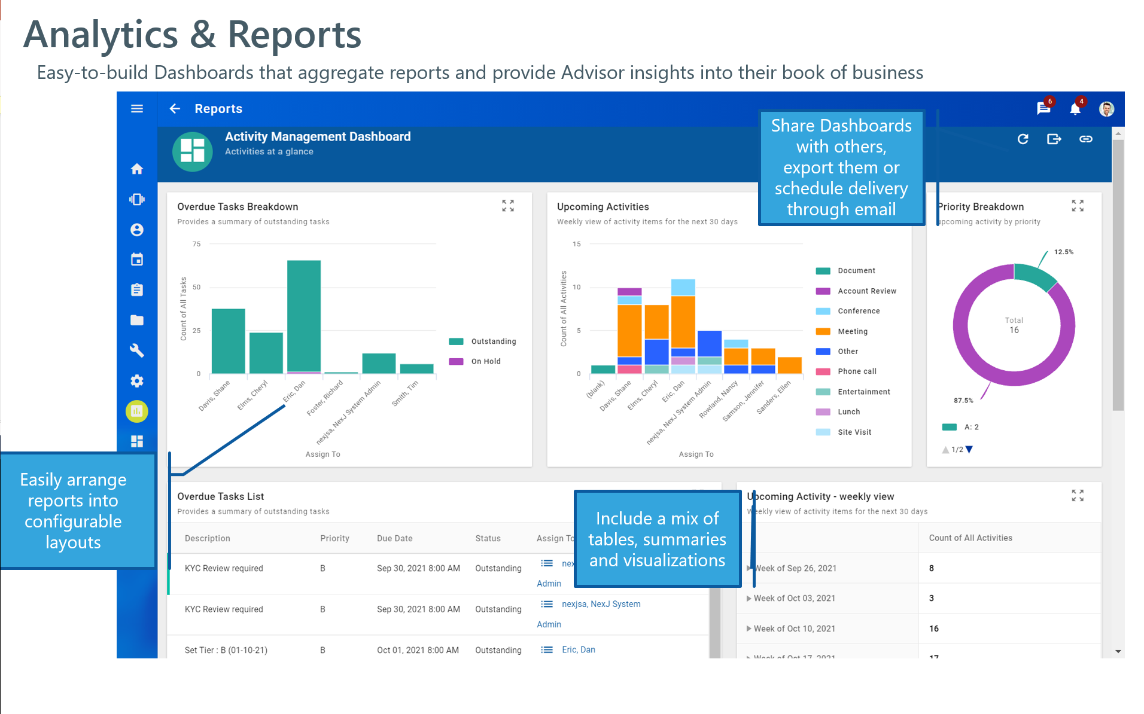
Task: Click the Reports page title
Action: pos(218,108)
